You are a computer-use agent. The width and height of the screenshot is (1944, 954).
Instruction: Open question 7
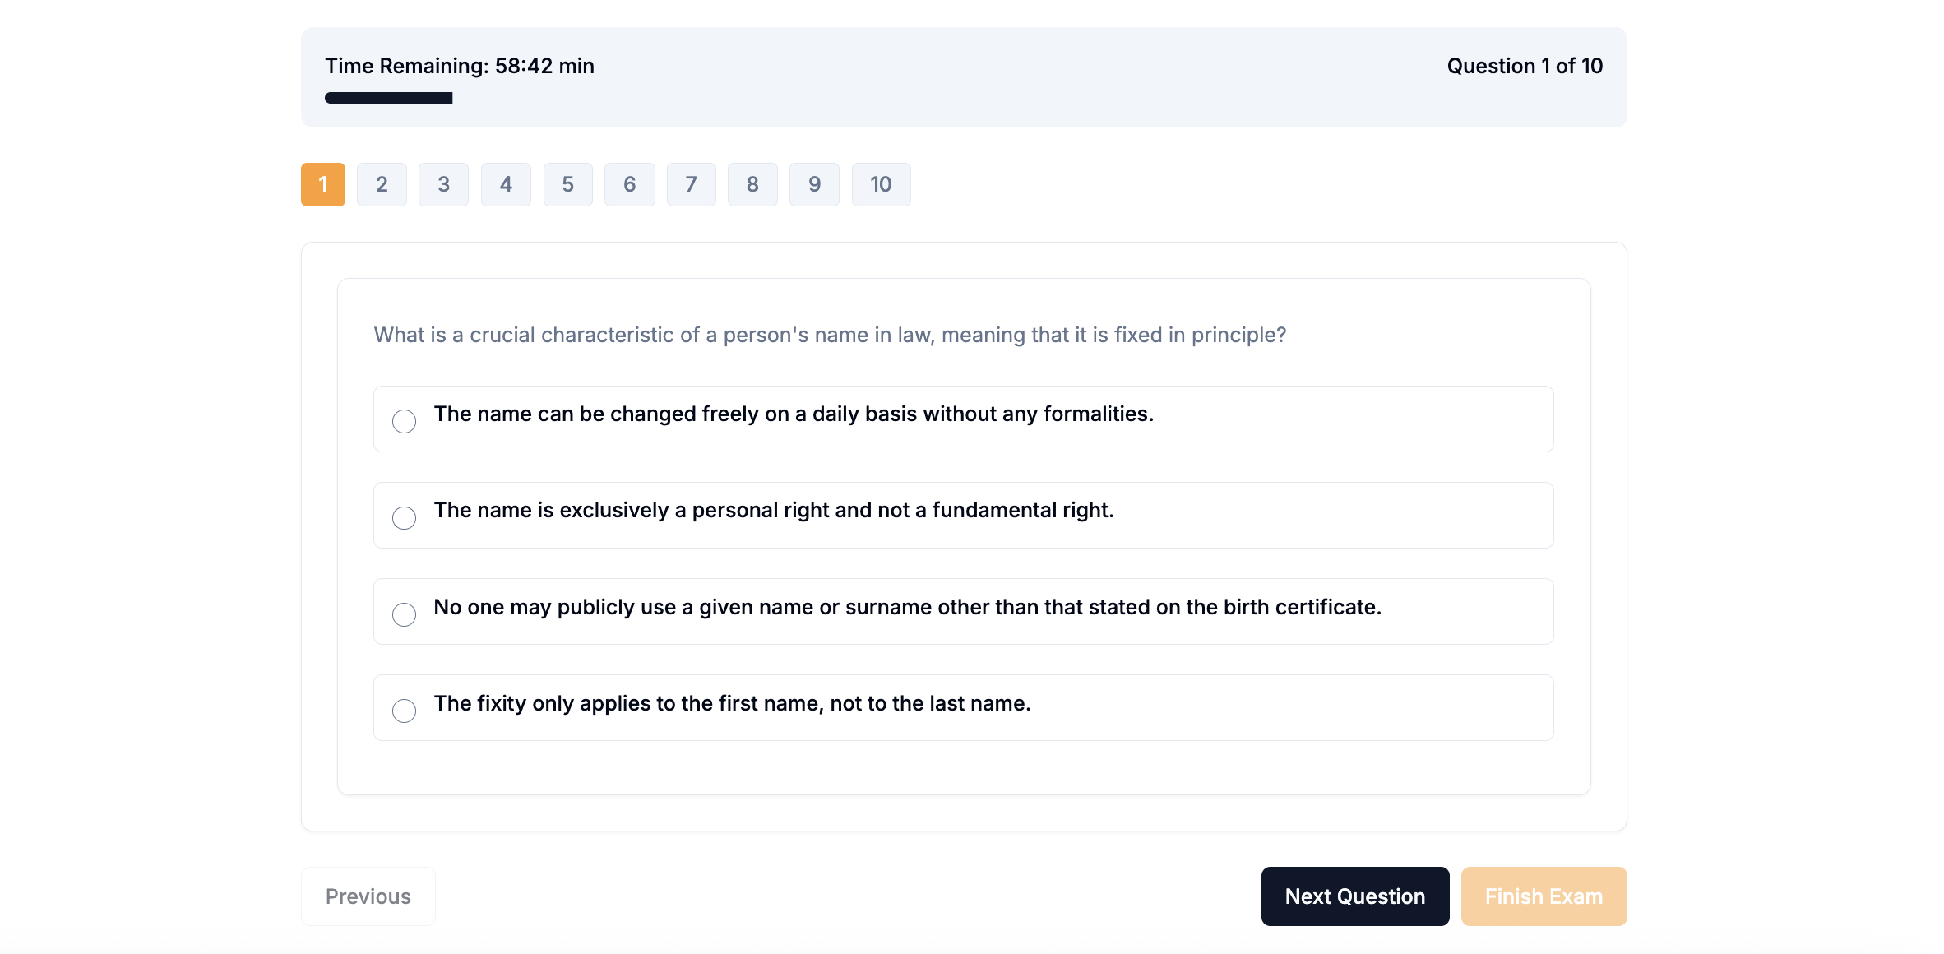tap(691, 184)
